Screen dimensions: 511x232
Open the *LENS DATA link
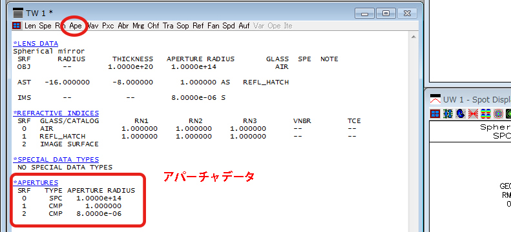[x=36, y=44]
